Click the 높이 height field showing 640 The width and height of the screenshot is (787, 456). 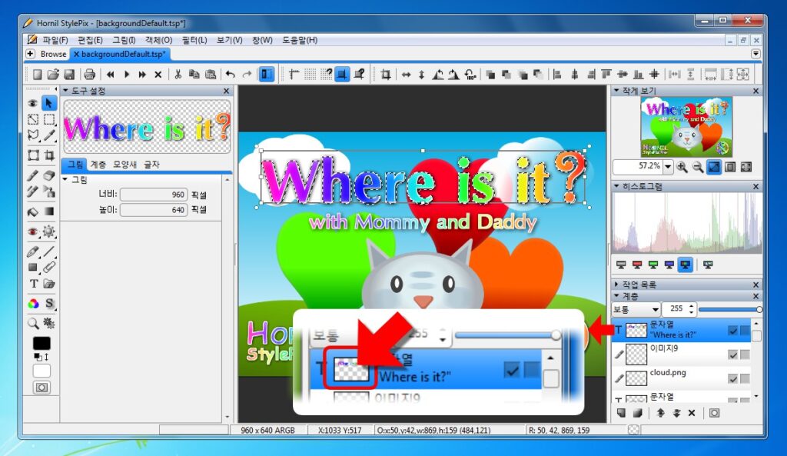point(154,209)
